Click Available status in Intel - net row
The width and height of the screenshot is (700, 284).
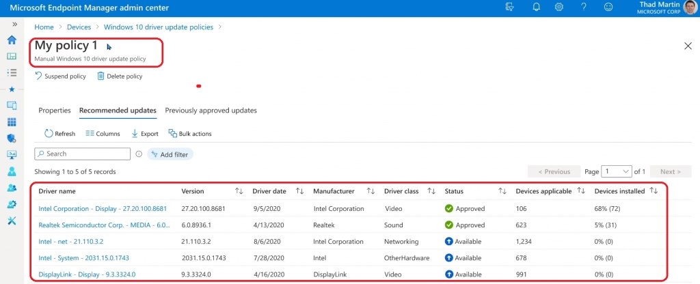point(463,242)
